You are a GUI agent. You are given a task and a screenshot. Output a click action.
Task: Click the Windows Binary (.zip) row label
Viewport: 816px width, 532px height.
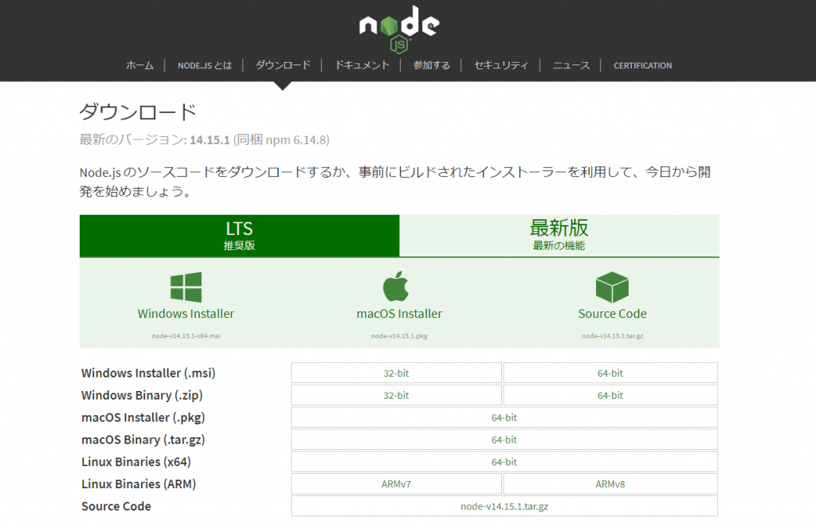pos(142,395)
